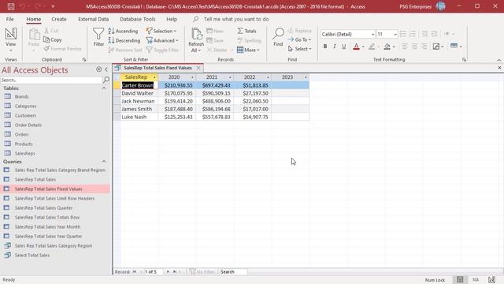Image resolution: width=504 pixels, height=284 pixels.
Task: Open the Brands table
Action: pos(21,96)
